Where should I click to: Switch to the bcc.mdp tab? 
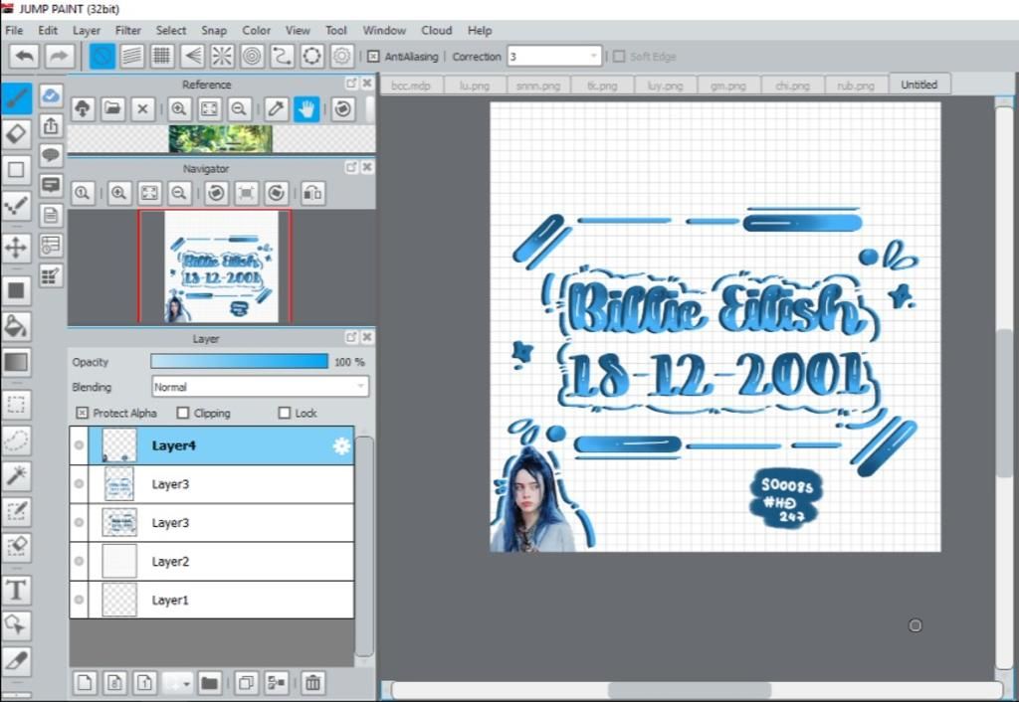(411, 86)
